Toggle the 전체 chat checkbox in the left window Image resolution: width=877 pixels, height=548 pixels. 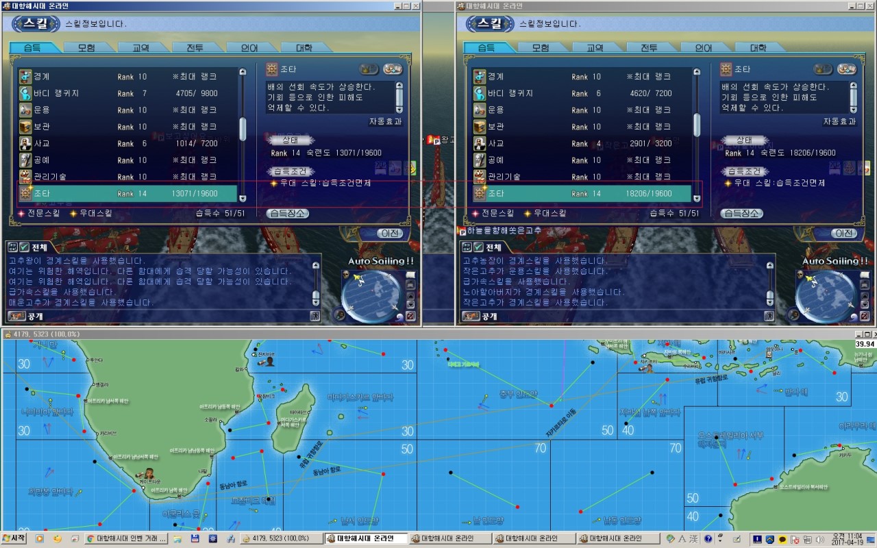coord(24,247)
